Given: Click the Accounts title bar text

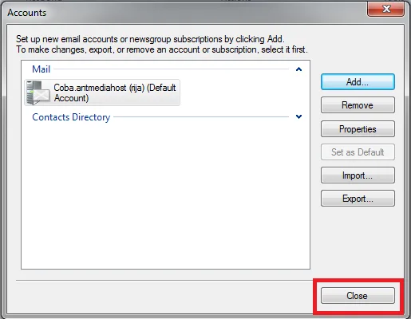Looking at the screenshot, I should 27,13.
